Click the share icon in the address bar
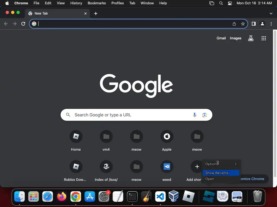277x207 pixels. (x=234, y=24)
